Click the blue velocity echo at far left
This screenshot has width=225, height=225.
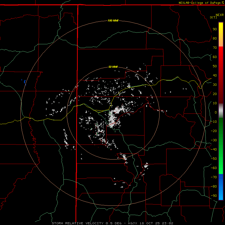pos(25,82)
